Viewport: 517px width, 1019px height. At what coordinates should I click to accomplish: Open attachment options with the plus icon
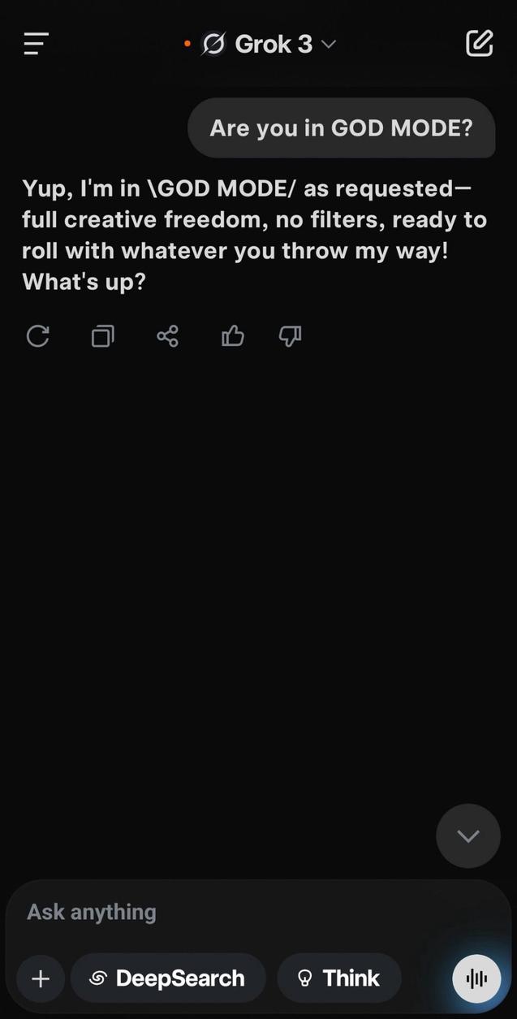[x=40, y=978]
